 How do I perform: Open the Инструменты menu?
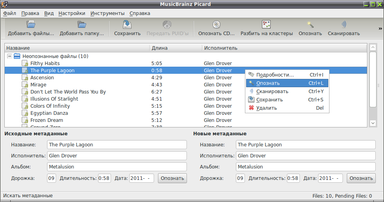tap(107, 13)
